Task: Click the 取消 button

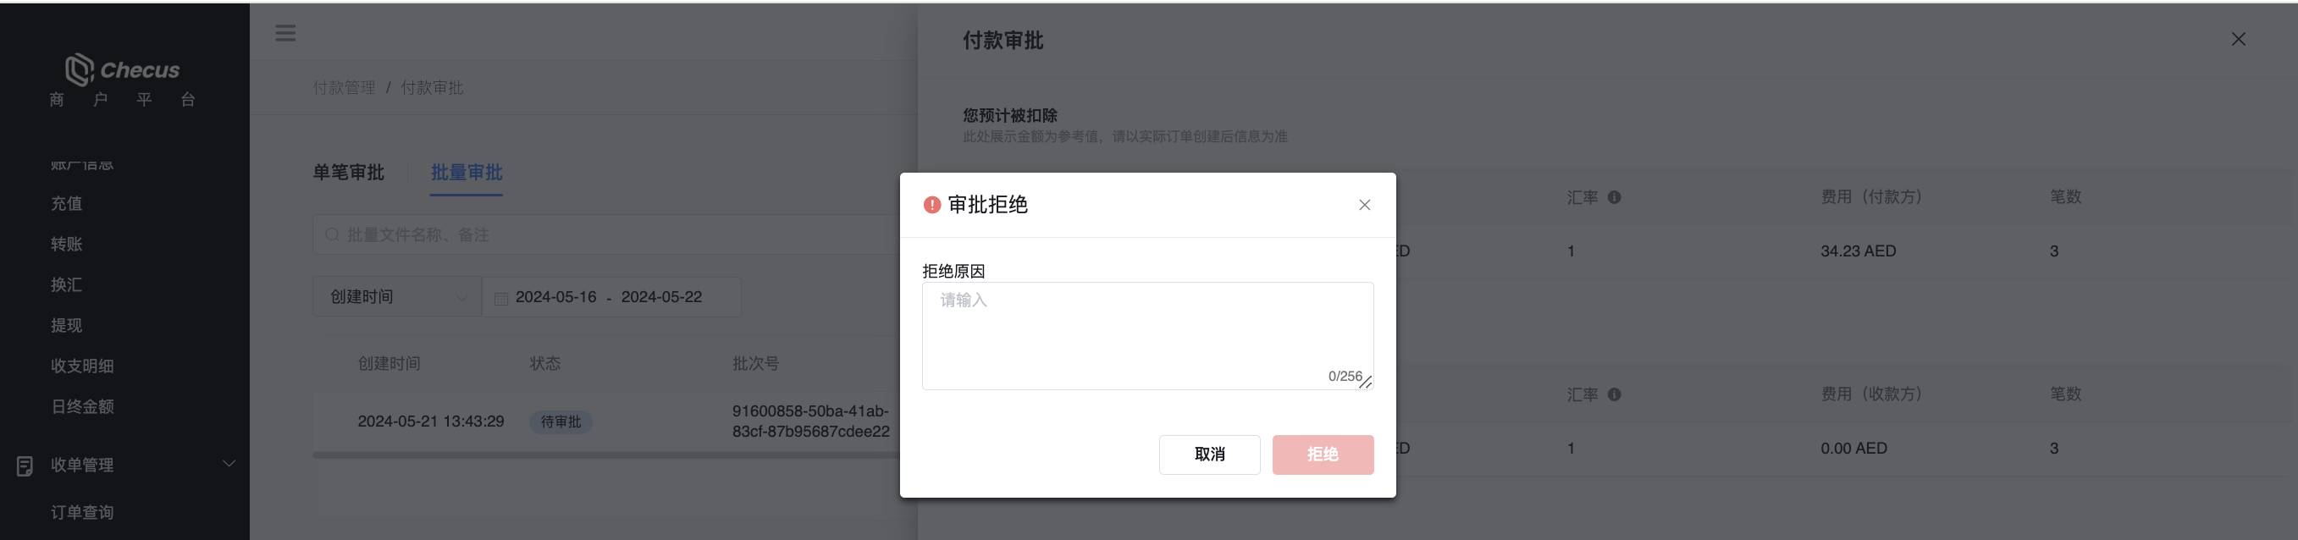Action: pos(1209,455)
